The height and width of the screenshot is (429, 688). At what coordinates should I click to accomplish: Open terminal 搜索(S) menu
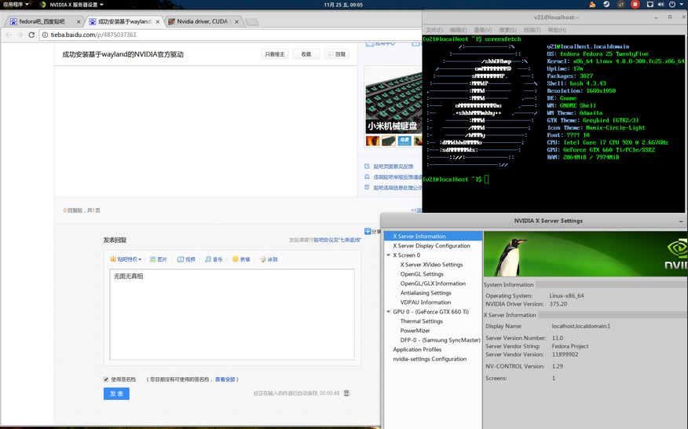507,30
